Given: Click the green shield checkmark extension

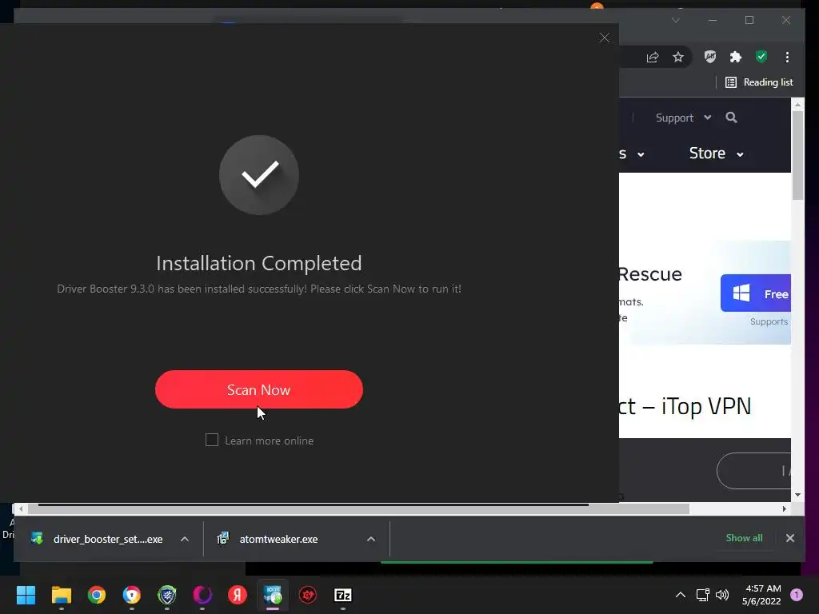Looking at the screenshot, I should (x=761, y=57).
